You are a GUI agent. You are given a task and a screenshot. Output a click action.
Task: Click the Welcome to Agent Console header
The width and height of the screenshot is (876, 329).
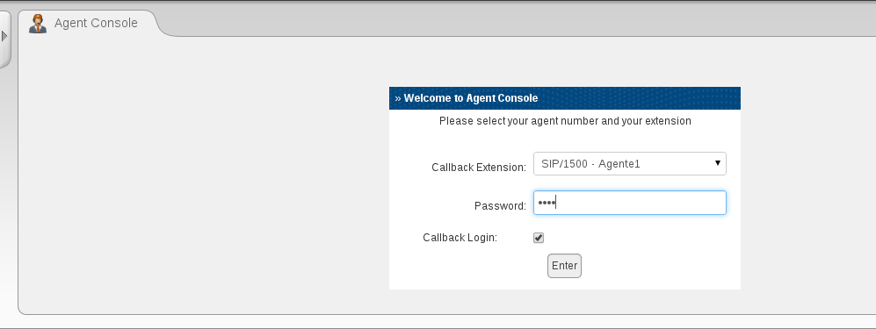coord(565,98)
